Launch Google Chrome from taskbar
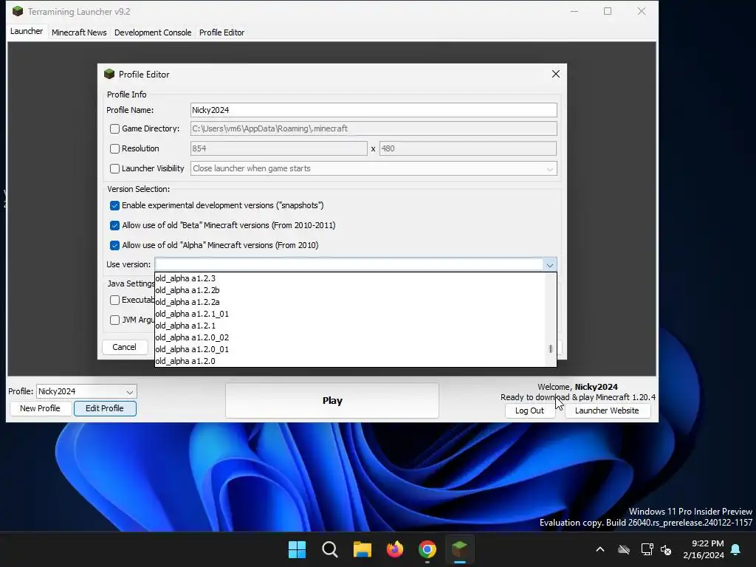The image size is (756, 567). coord(427,549)
